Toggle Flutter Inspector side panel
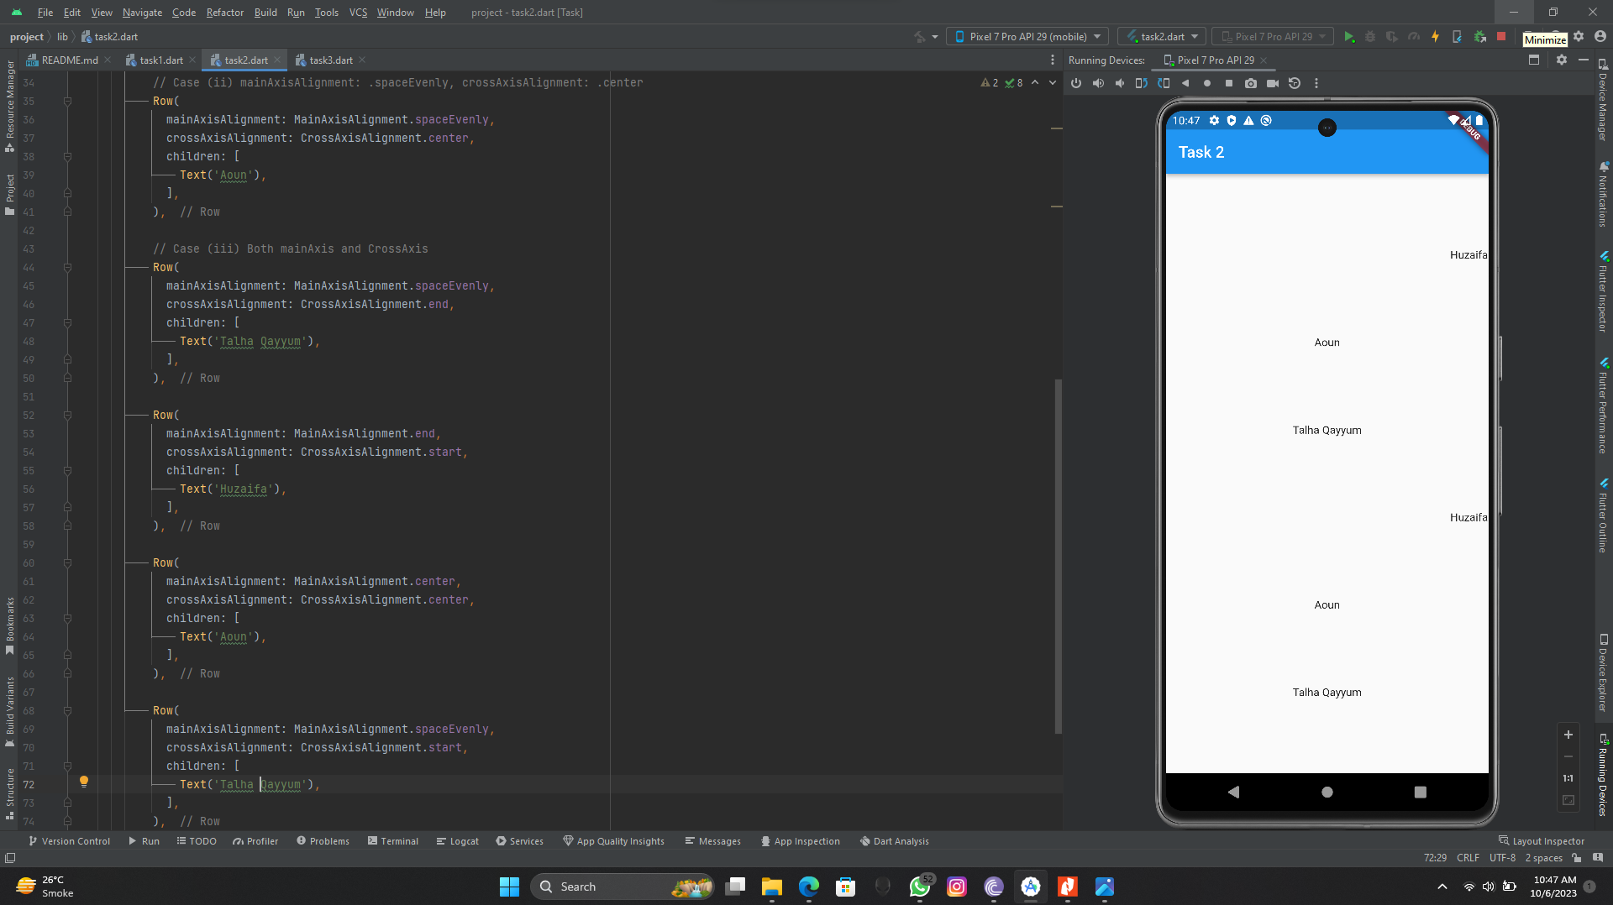This screenshot has height=905, width=1613. [1603, 290]
